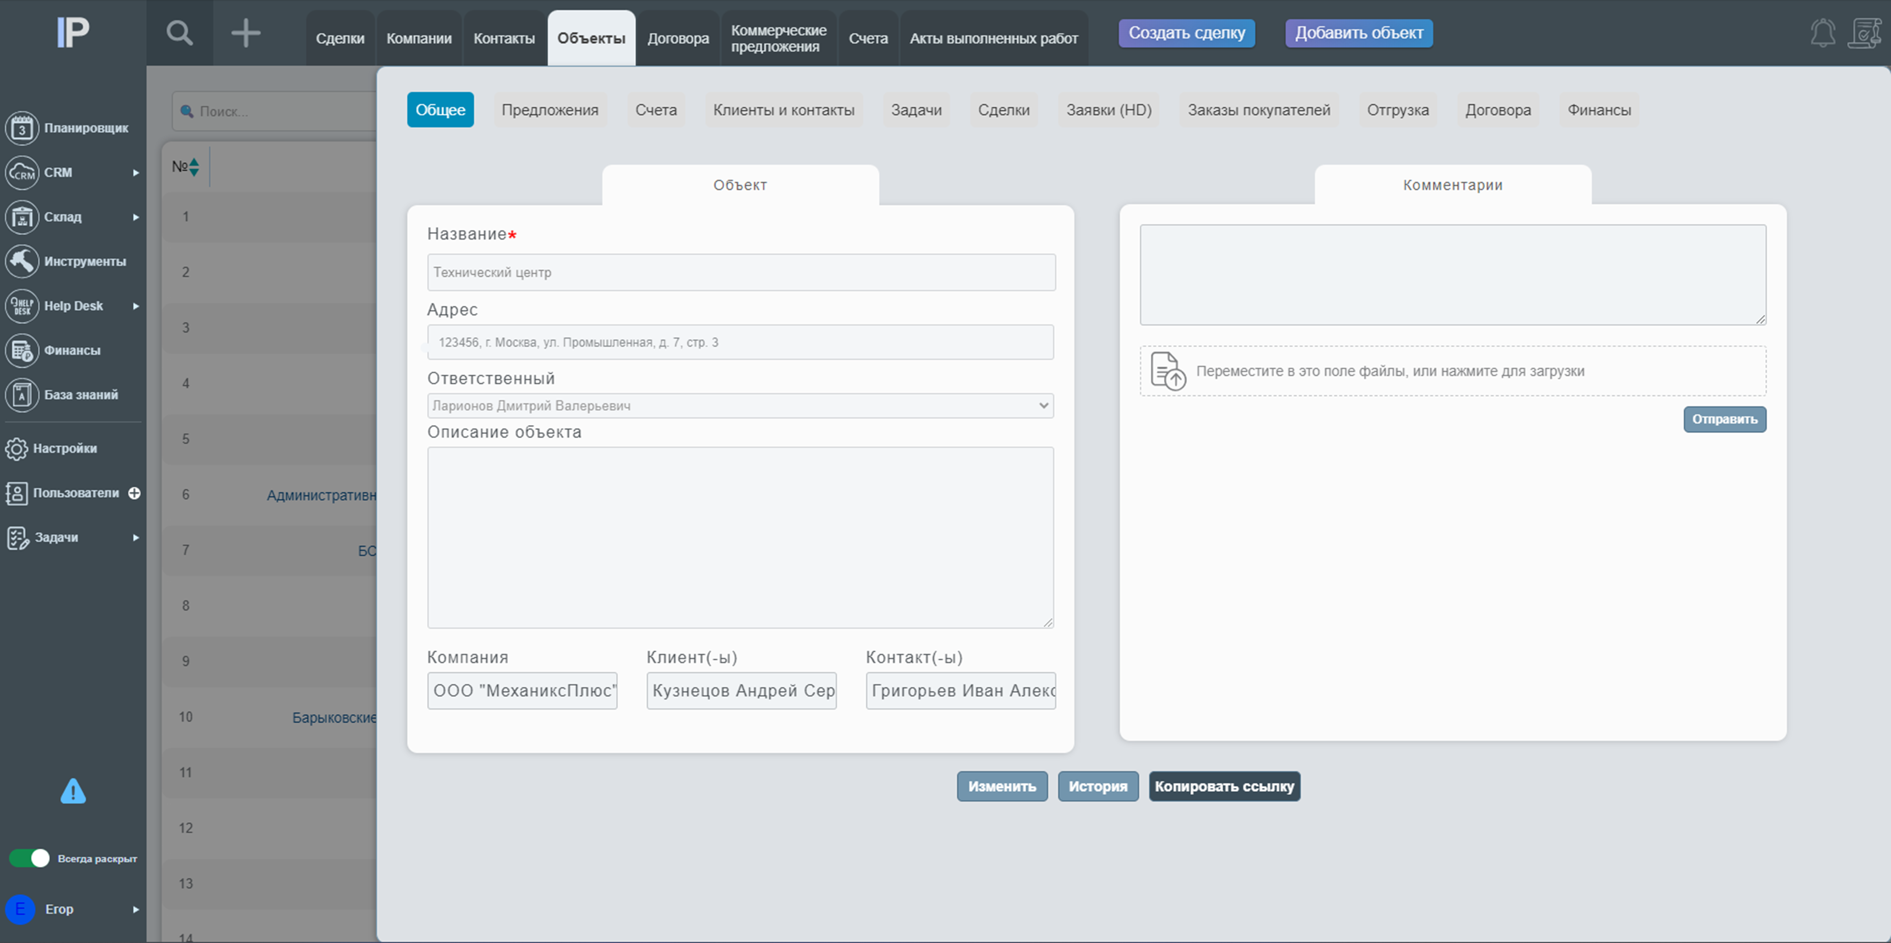Click the Добавить объект button
1891x943 pixels.
(x=1359, y=33)
